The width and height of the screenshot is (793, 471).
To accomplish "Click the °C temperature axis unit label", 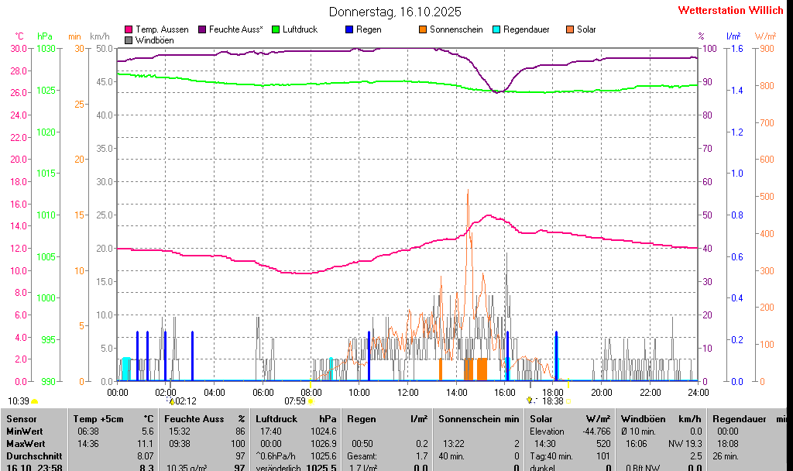I will pyautogui.click(x=19, y=36).
